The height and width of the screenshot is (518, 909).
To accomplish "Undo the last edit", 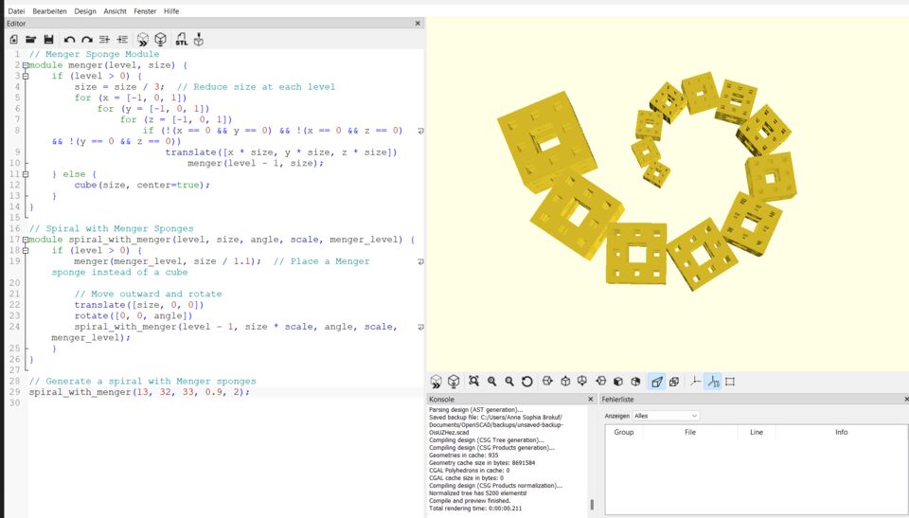I will click(69, 40).
